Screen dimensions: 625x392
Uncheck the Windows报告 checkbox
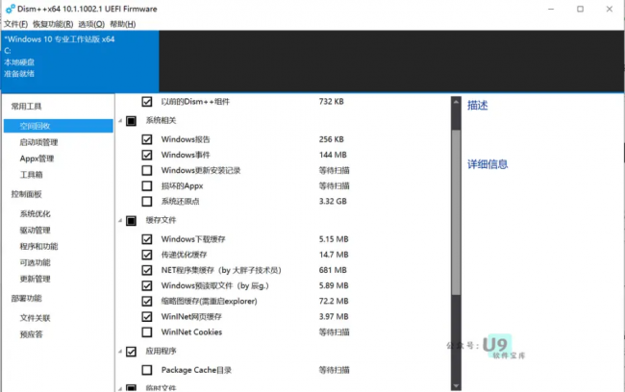point(147,139)
